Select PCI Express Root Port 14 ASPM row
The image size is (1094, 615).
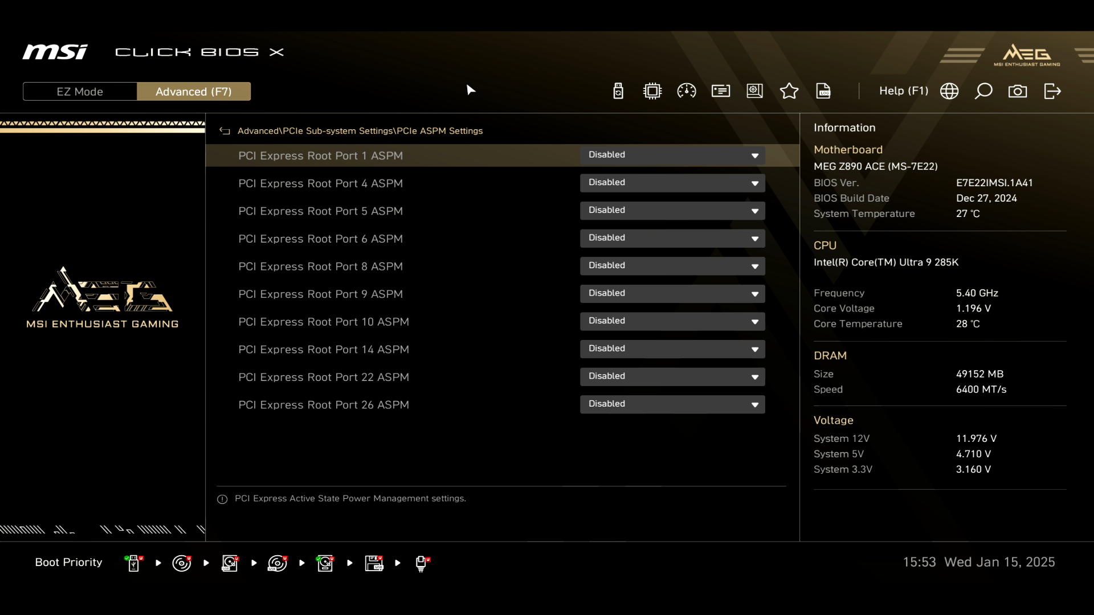324,350
